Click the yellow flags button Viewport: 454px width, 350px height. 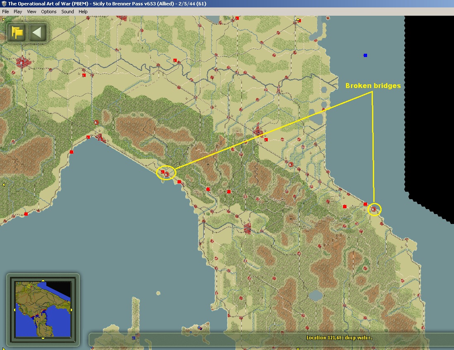click(17, 32)
